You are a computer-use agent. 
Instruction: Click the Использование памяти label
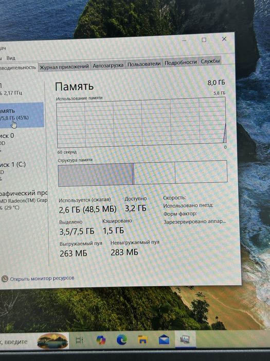coord(79,98)
